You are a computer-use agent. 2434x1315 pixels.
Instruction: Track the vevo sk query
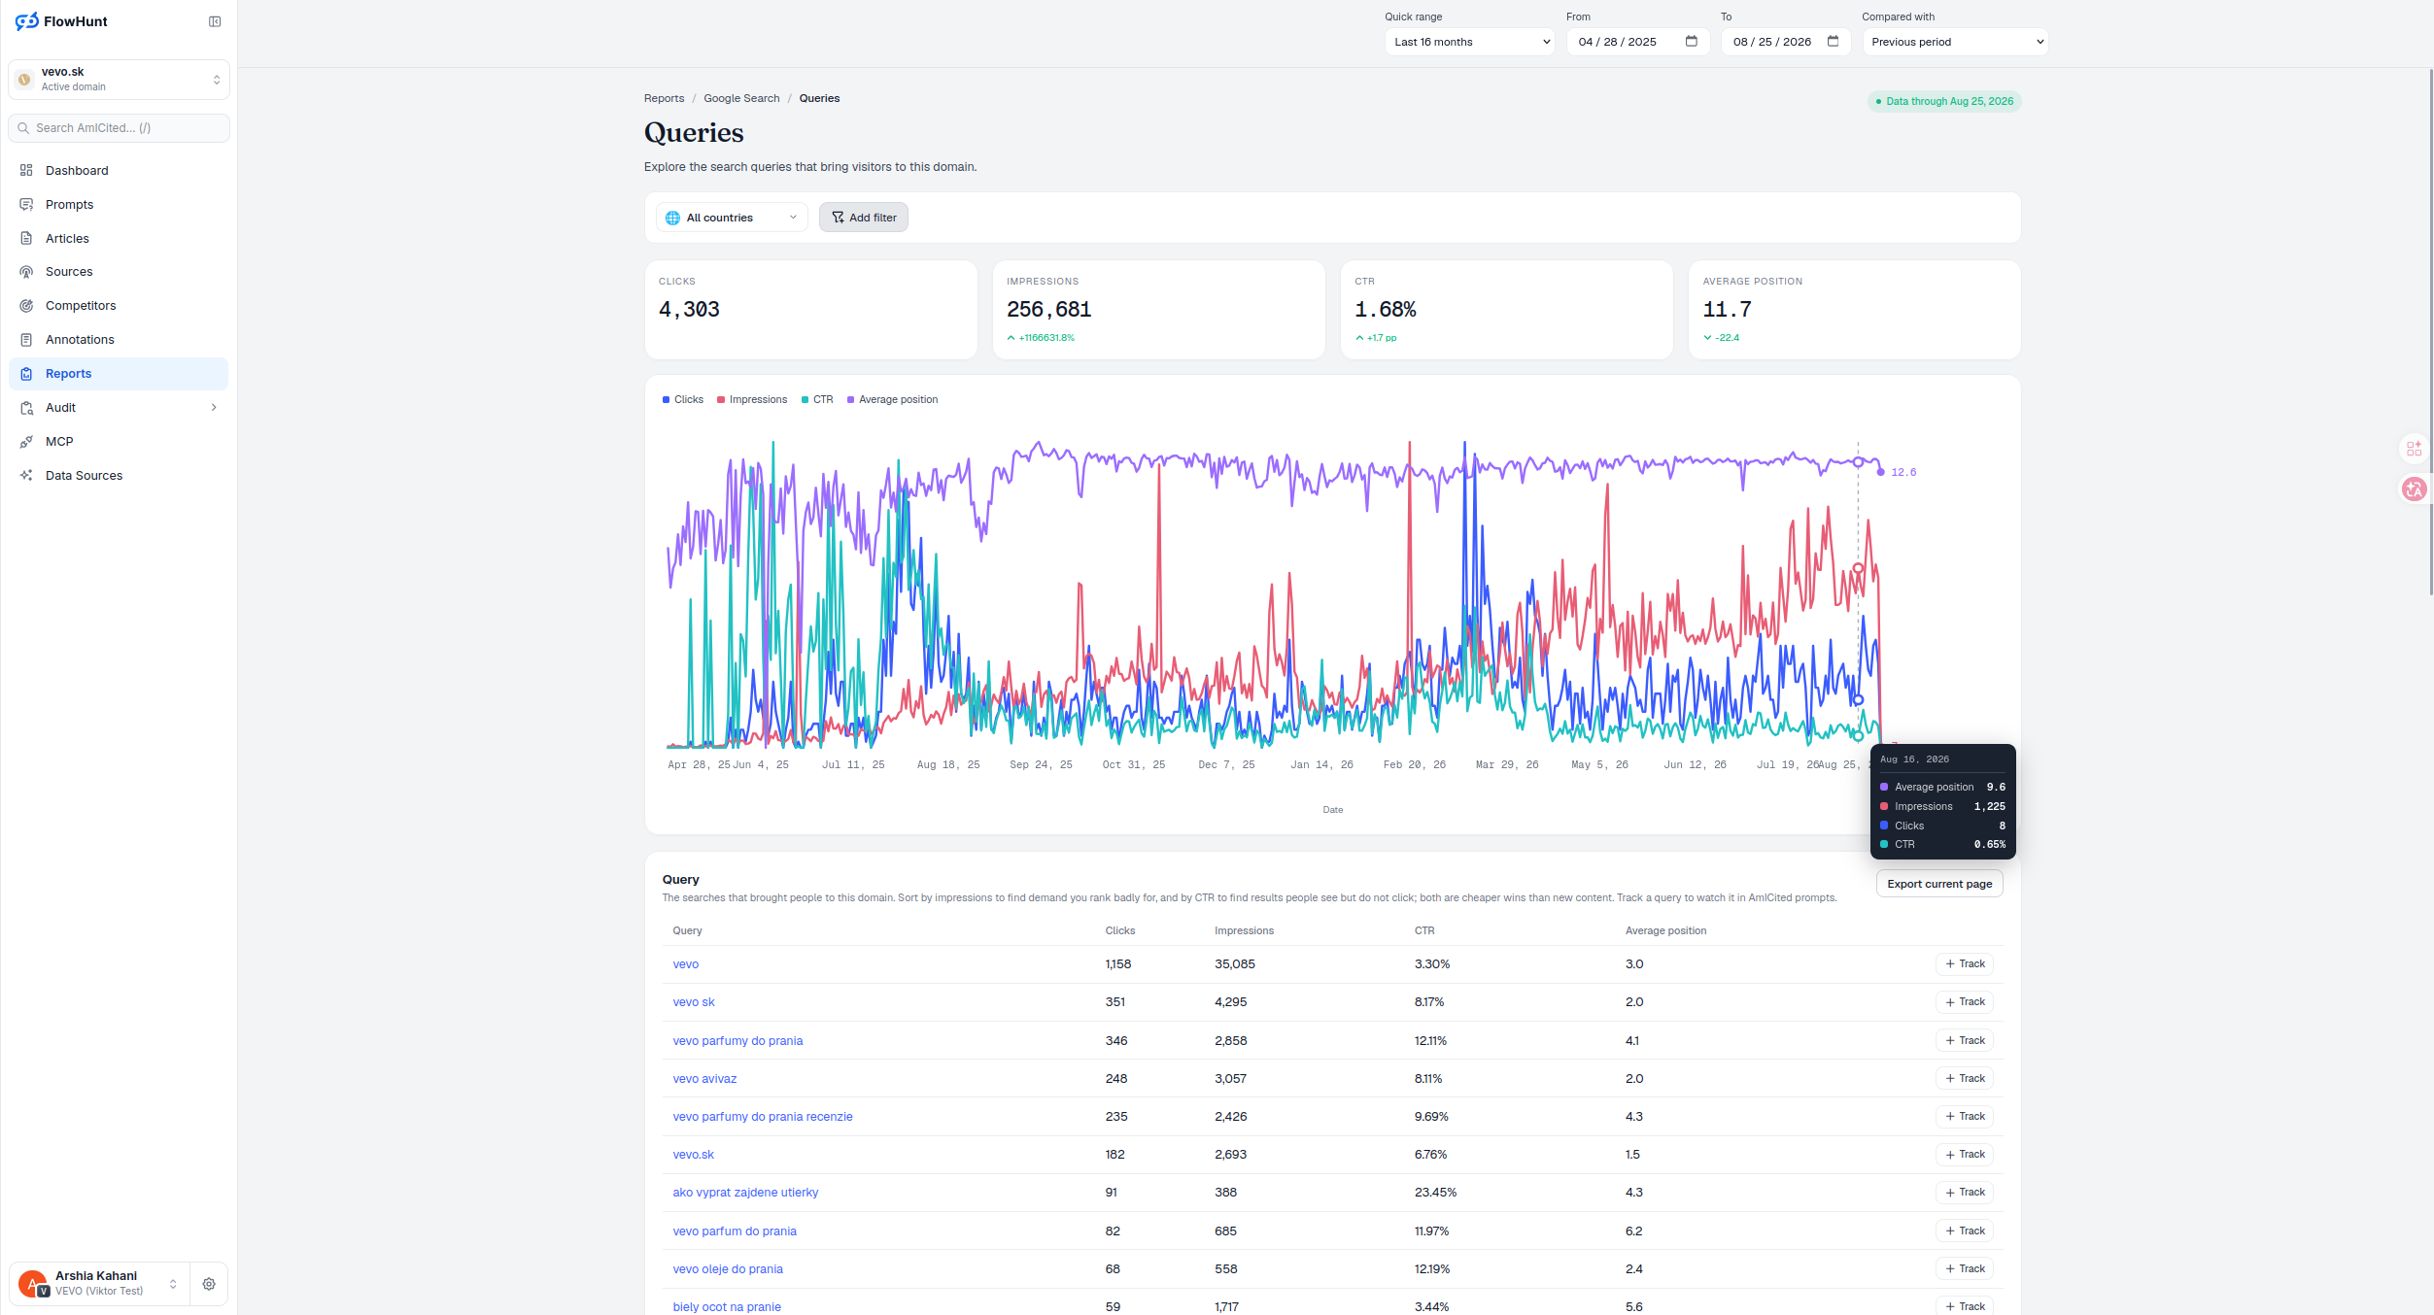tap(1965, 1002)
